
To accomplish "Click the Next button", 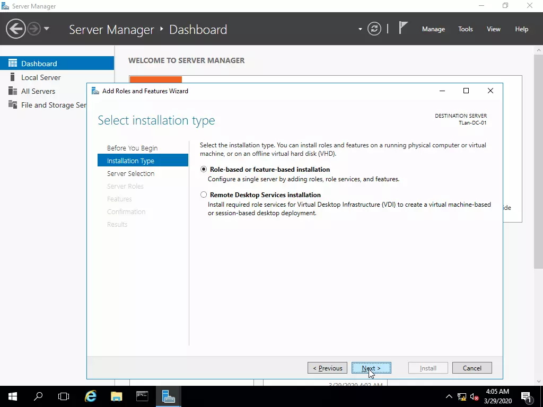I will tap(371, 368).
